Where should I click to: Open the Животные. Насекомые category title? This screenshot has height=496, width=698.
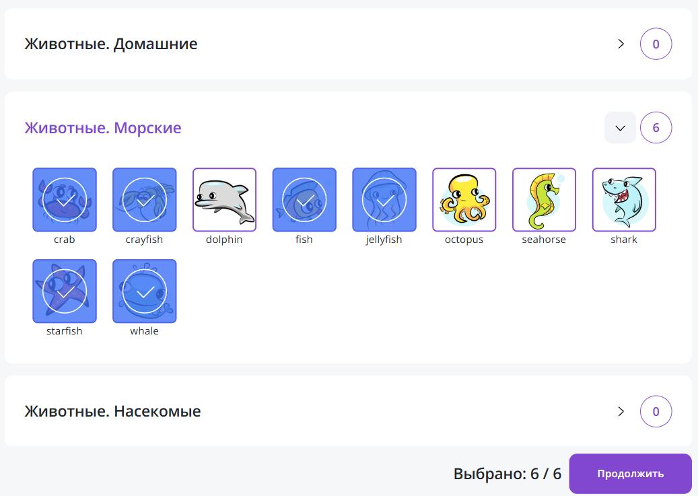[112, 411]
